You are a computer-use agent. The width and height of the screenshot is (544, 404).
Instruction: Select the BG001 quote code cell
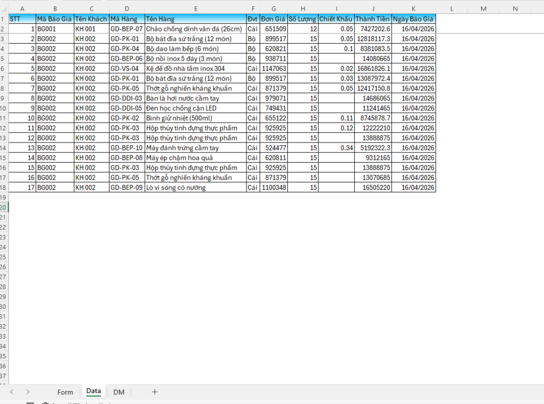[55, 29]
